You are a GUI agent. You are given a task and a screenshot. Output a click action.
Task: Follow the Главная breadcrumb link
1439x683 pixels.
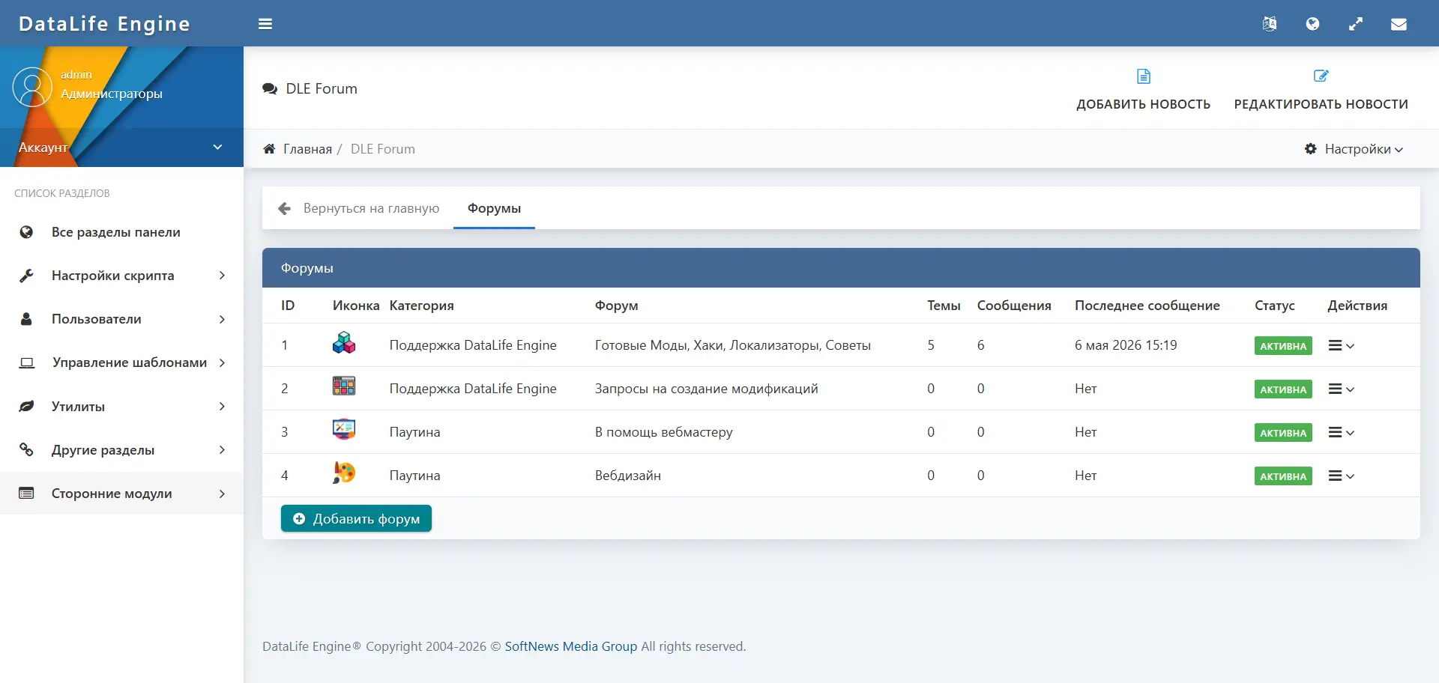pyautogui.click(x=307, y=149)
